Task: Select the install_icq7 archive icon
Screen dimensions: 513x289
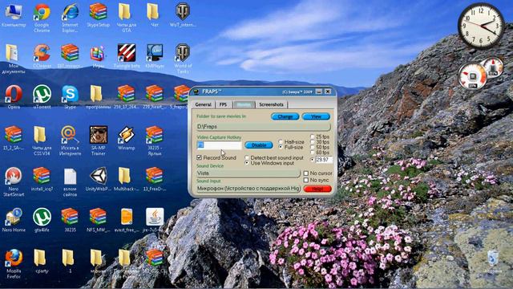Action: tap(42, 179)
